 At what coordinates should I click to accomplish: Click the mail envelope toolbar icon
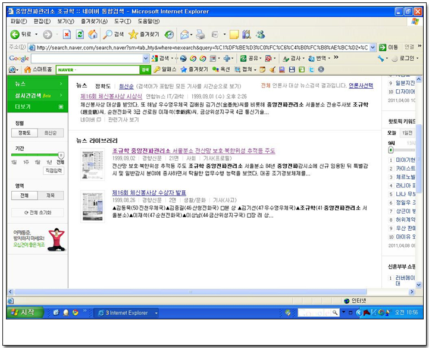click(x=184, y=35)
